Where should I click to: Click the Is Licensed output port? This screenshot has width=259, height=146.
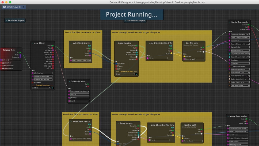(x=53, y=55)
